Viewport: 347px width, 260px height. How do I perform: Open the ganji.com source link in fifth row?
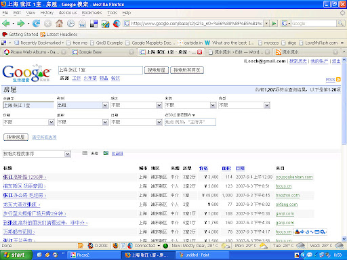point(285,213)
